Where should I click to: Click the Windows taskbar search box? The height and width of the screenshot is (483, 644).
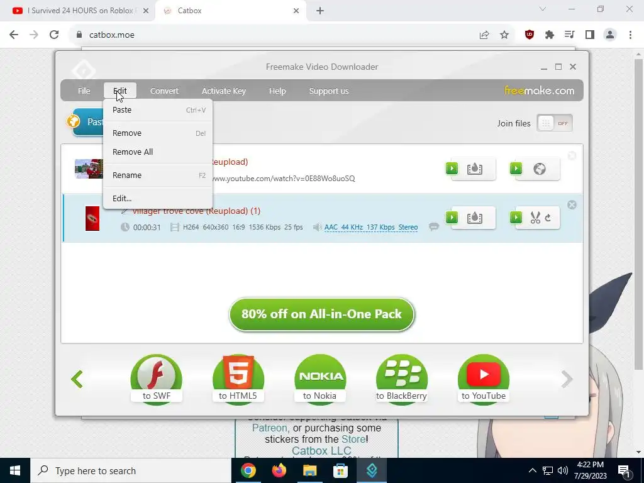pyautogui.click(x=131, y=470)
